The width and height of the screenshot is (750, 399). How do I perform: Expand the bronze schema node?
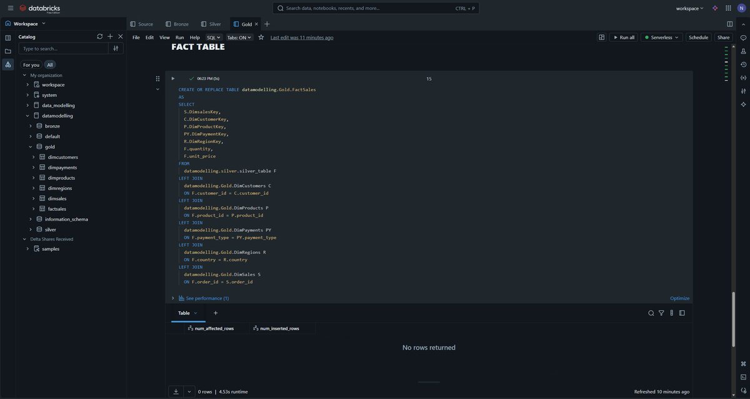(31, 126)
